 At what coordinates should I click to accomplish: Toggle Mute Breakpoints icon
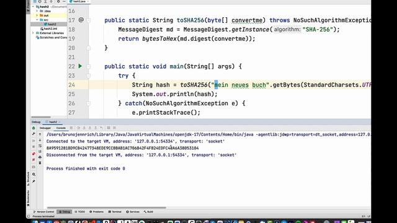[33, 160]
